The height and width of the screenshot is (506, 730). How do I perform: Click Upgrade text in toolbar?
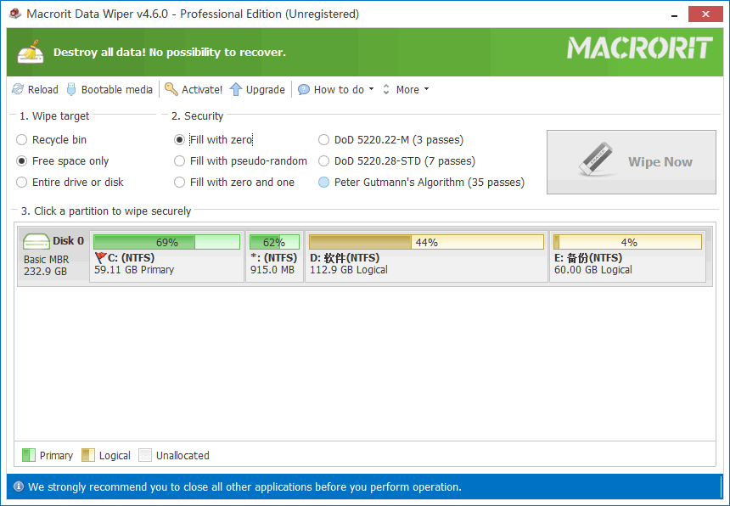pyautogui.click(x=266, y=90)
